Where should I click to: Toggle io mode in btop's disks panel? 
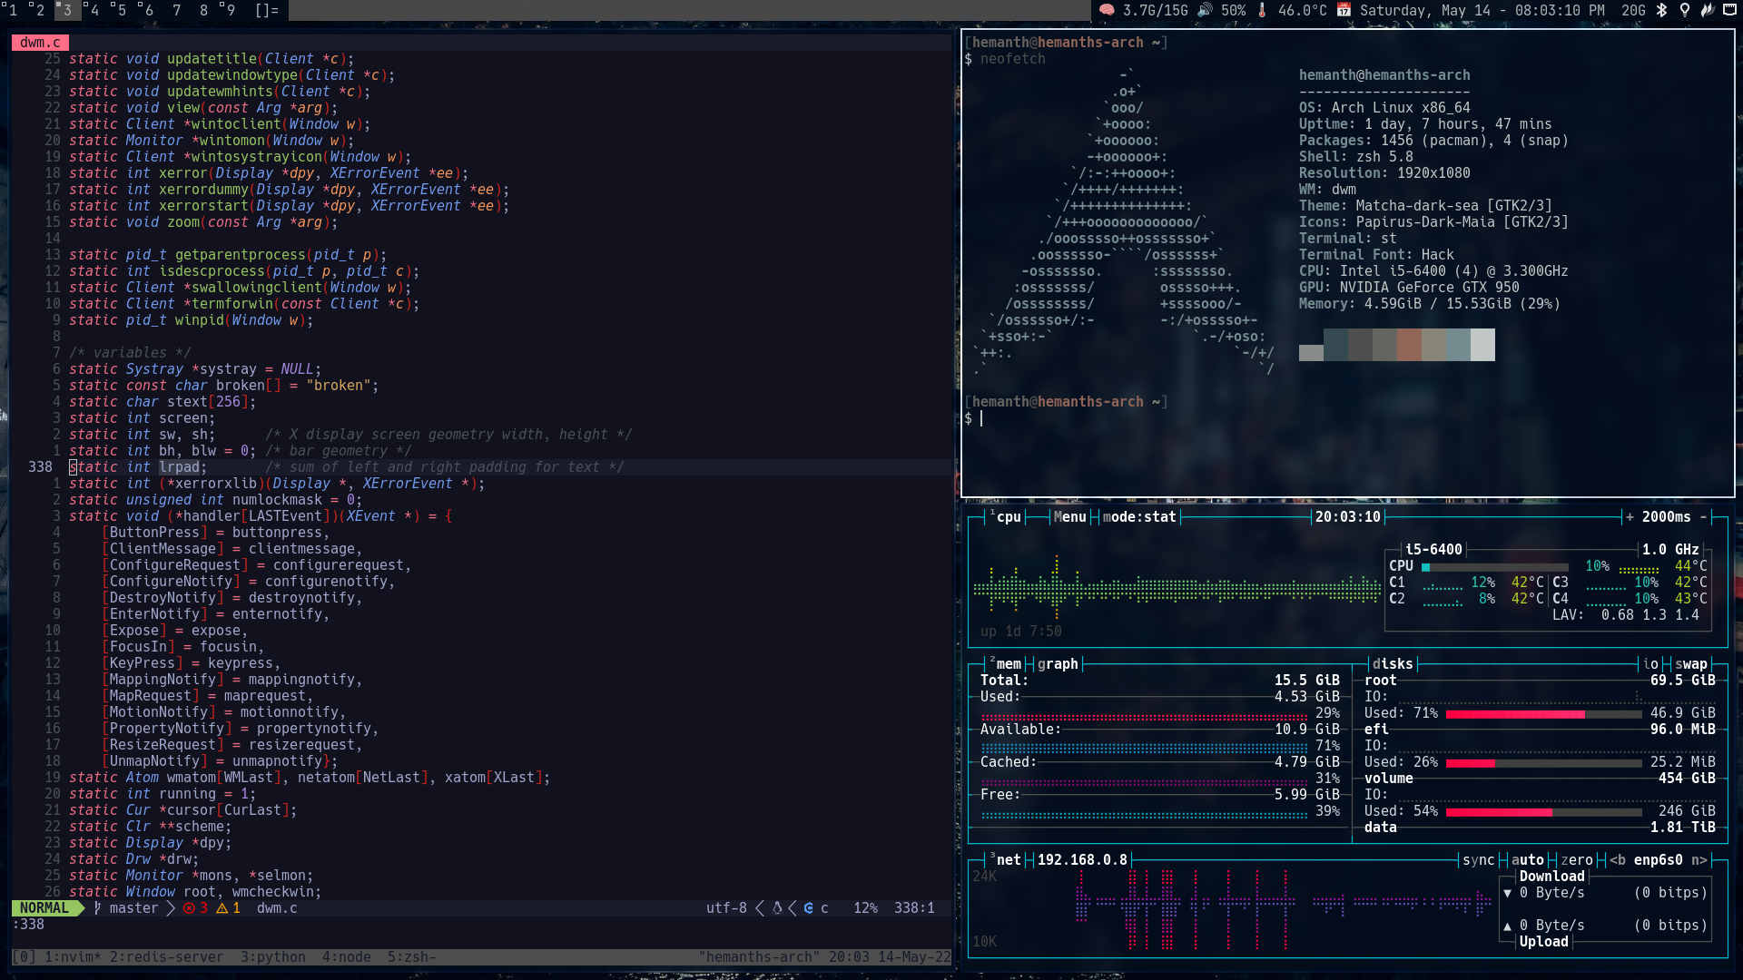pyautogui.click(x=1650, y=664)
